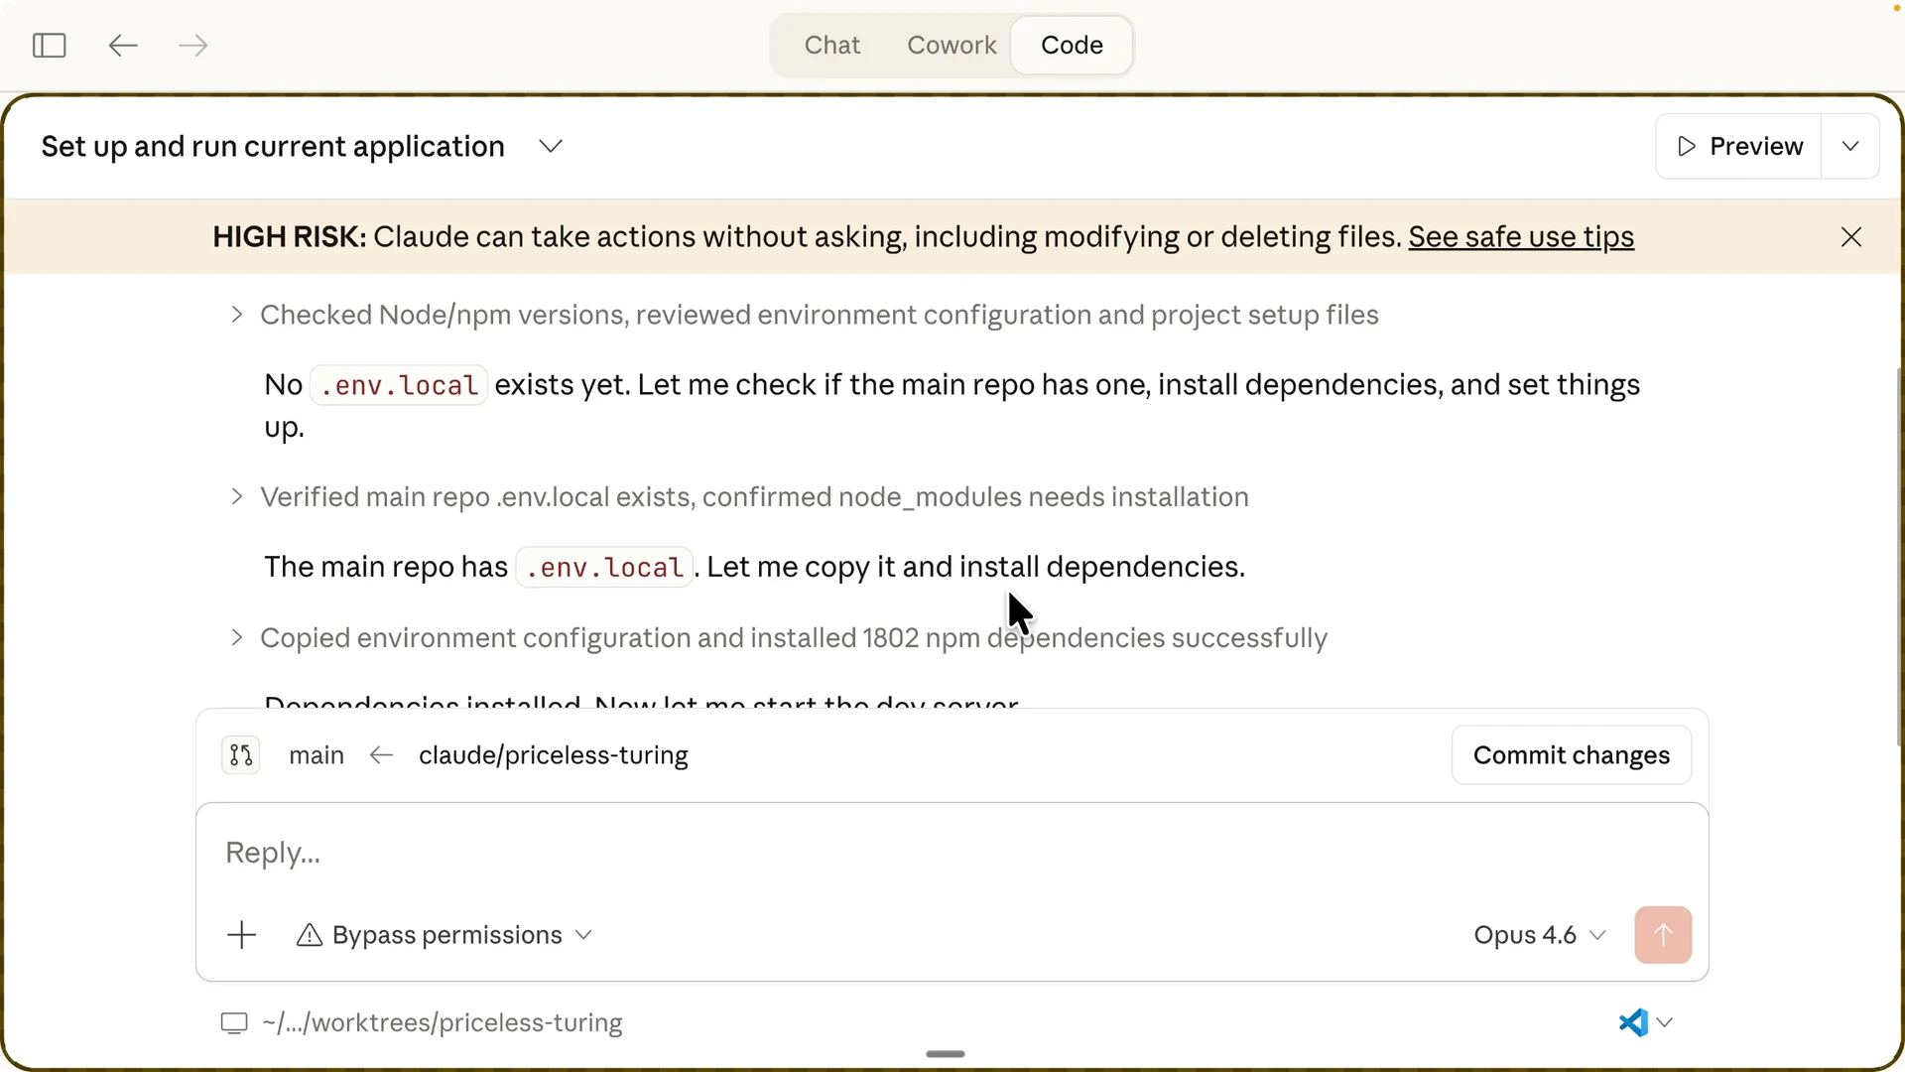Viewport: 1905px width, 1072px height.
Task: Go forward with the right arrow
Action: click(192, 46)
